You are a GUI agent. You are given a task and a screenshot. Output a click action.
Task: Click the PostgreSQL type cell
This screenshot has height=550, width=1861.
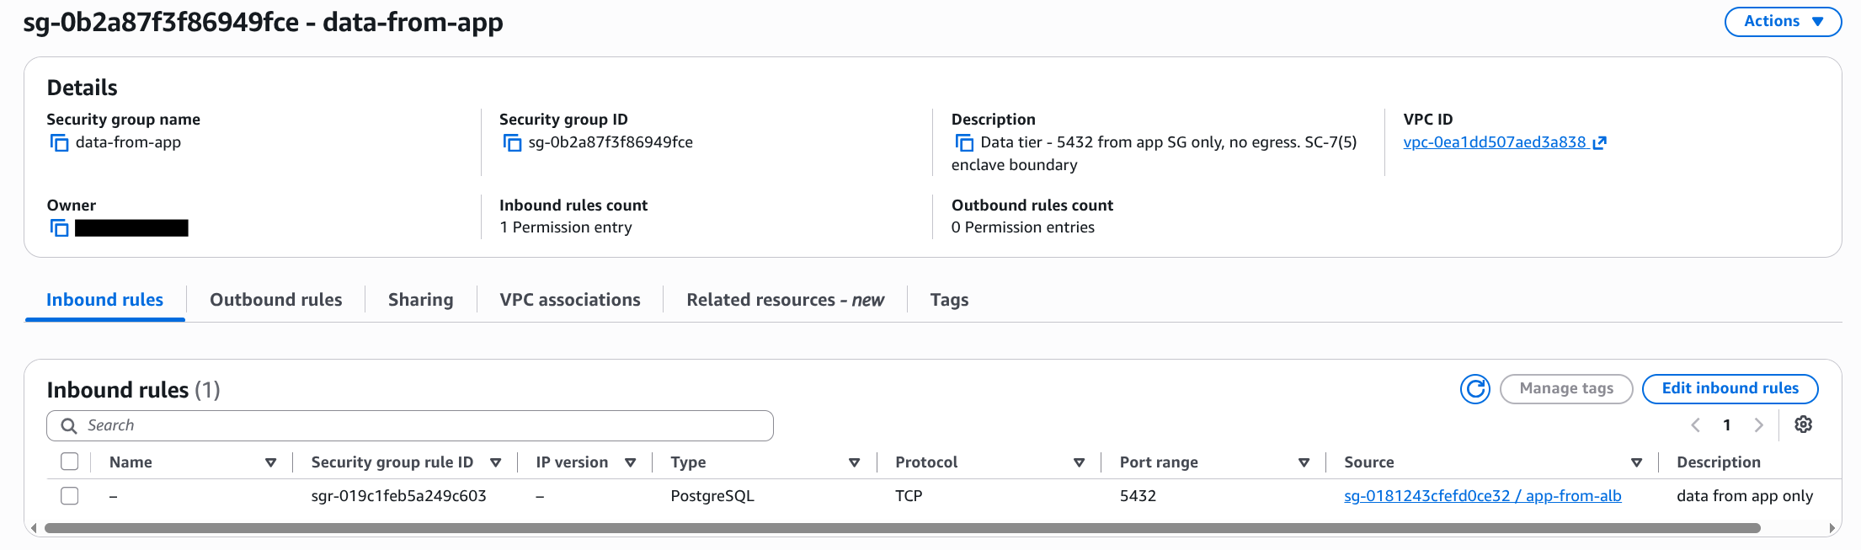point(712,496)
